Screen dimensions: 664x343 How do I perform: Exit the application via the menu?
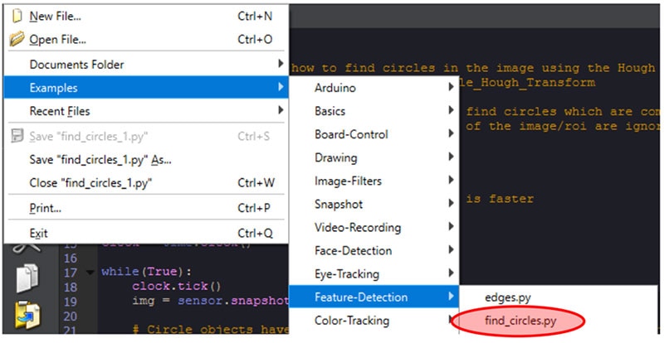(38, 233)
